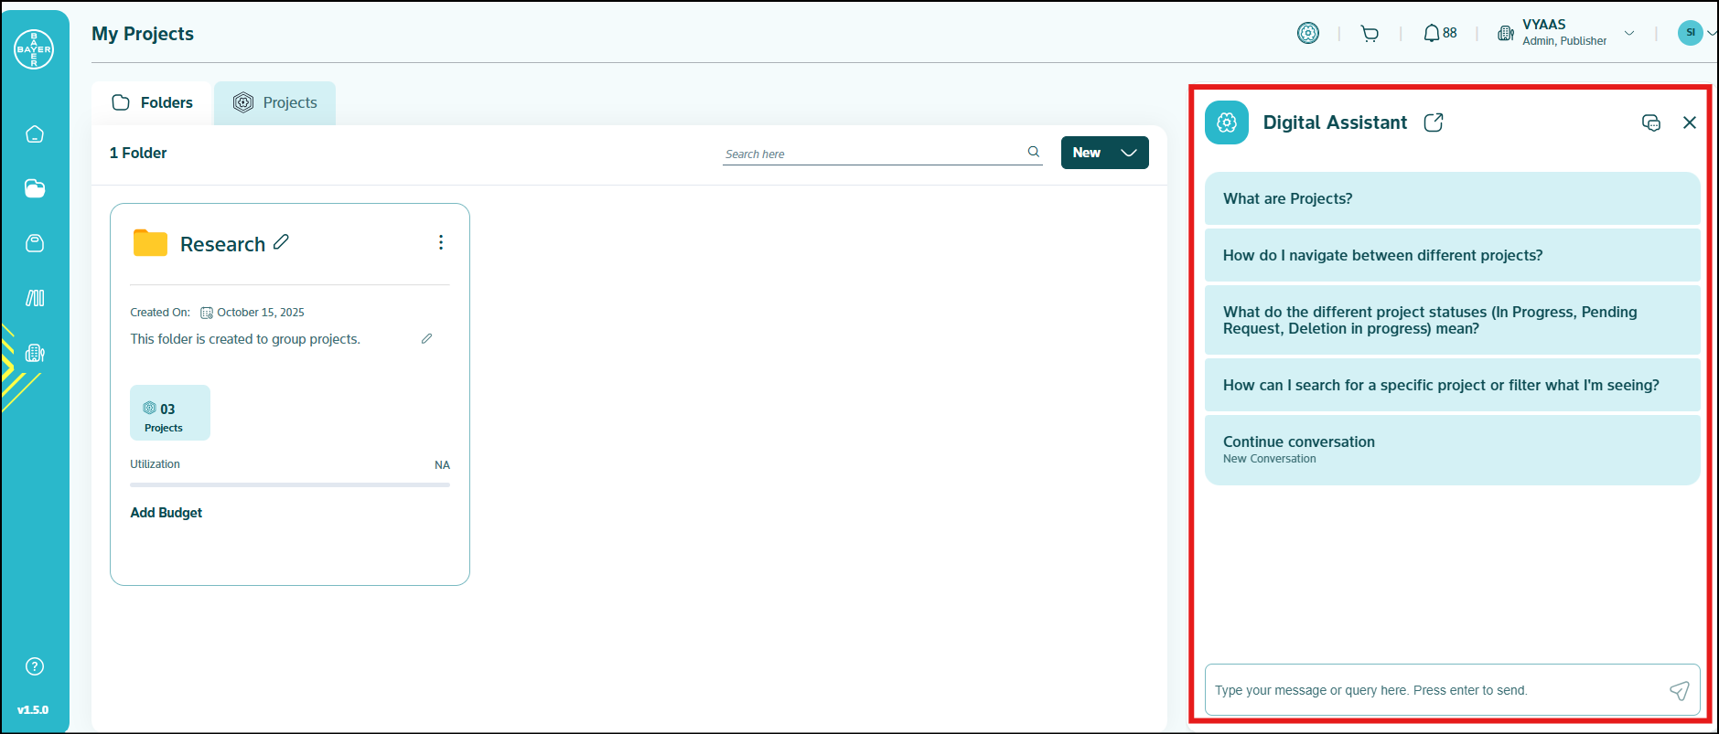Click the home icon in the sidebar
This screenshot has height=734, width=1719.
point(35,134)
